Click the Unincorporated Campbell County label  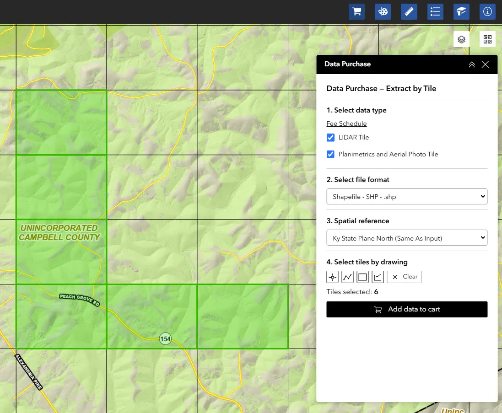pos(59,233)
